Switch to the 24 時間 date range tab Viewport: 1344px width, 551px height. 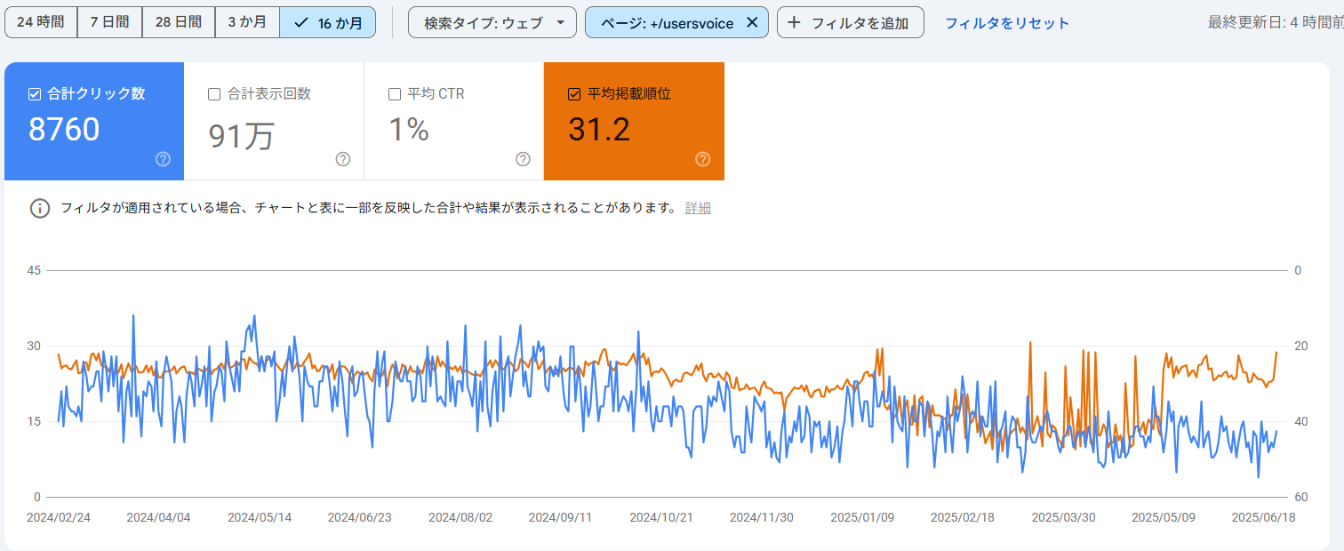pos(41,21)
